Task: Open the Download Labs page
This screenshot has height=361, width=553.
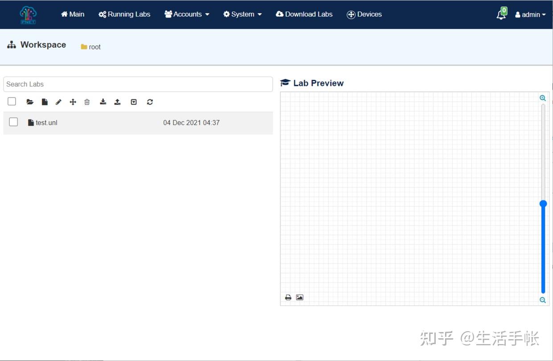Action: (x=304, y=14)
